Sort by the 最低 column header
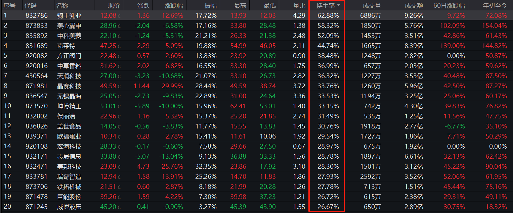513x213 pixels. point(270,5)
